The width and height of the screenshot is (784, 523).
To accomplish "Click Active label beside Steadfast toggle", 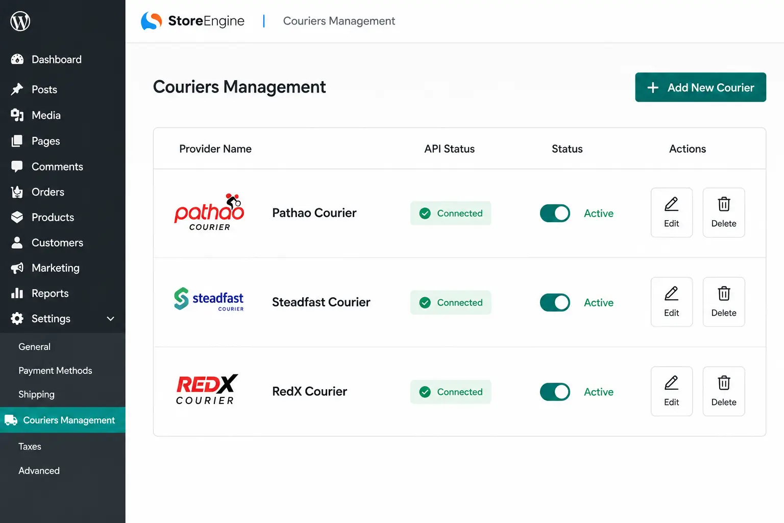I will tap(599, 302).
